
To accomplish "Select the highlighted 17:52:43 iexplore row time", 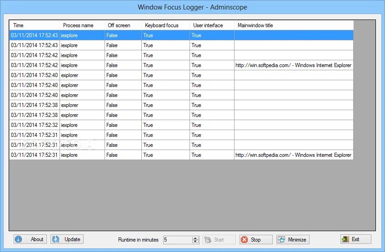I will (35, 35).
